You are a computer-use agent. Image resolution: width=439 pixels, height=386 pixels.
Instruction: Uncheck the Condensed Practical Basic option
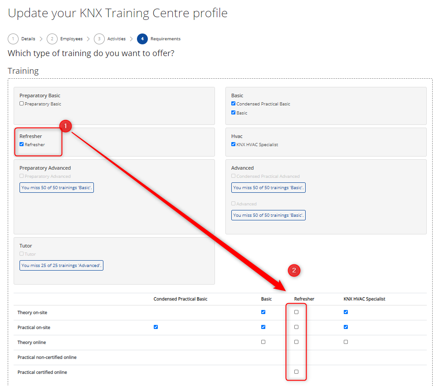click(233, 103)
